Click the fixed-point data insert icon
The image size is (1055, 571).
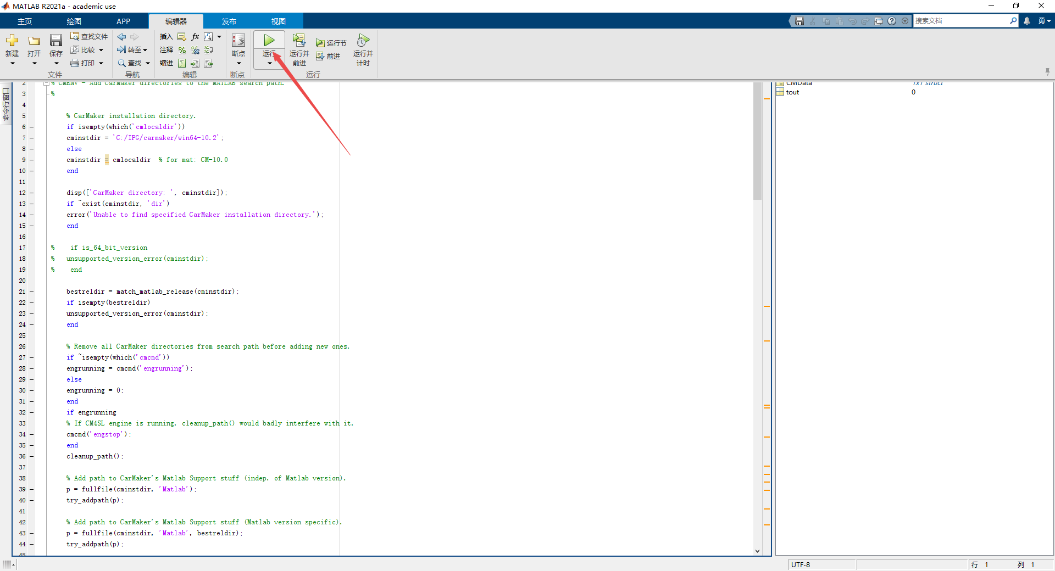coord(208,37)
